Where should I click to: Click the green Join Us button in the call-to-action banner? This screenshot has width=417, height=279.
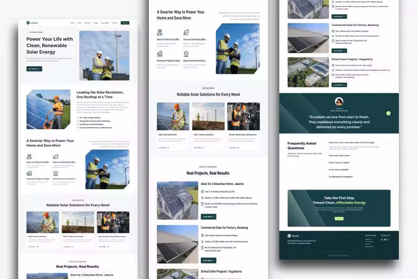[x=339, y=219]
